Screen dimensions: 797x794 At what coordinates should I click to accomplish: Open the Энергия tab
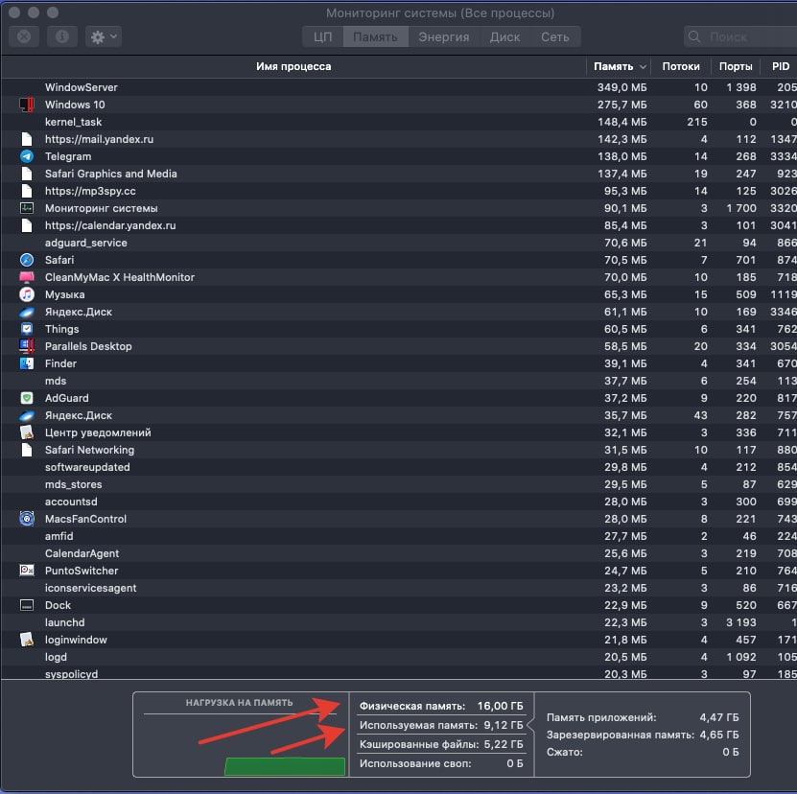coord(444,37)
